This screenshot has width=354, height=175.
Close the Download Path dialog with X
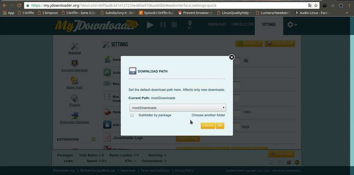point(232,57)
